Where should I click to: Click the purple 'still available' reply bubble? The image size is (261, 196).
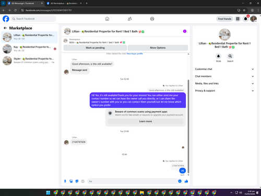(138, 100)
